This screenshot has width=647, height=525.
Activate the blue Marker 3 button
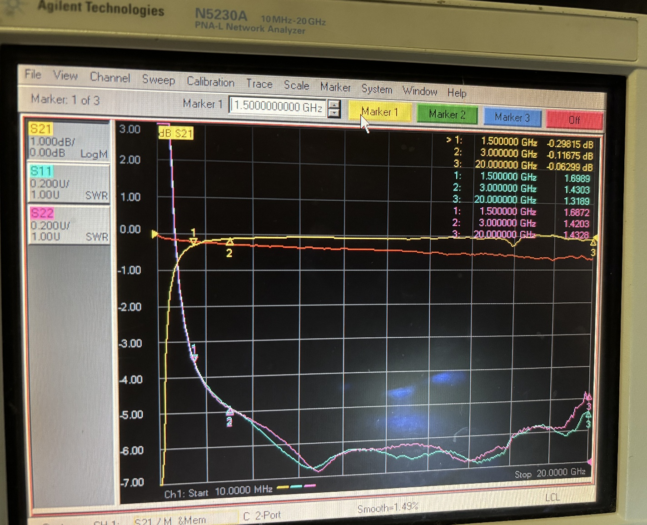[512, 117]
